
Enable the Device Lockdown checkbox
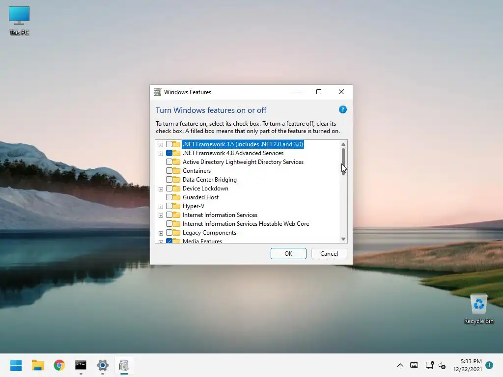[169, 188]
